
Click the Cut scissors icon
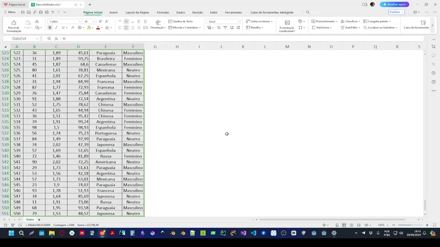click(x=37, y=22)
